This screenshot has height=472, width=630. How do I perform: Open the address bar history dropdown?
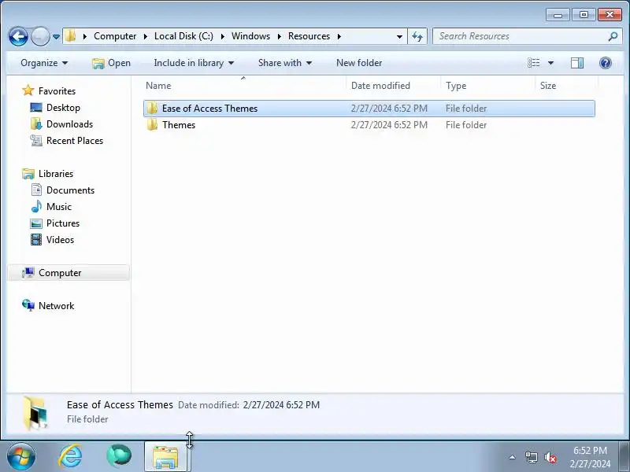[x=399, y=36]
